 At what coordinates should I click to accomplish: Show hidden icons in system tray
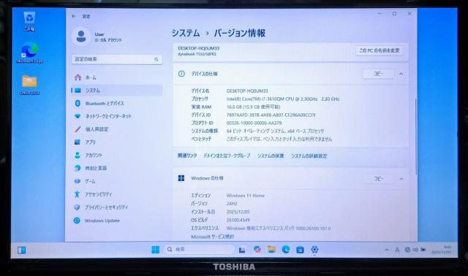coord(387,250)
